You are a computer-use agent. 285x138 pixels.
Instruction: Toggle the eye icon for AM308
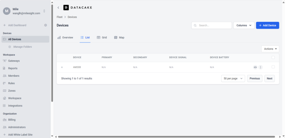click(x=255, y=67)
